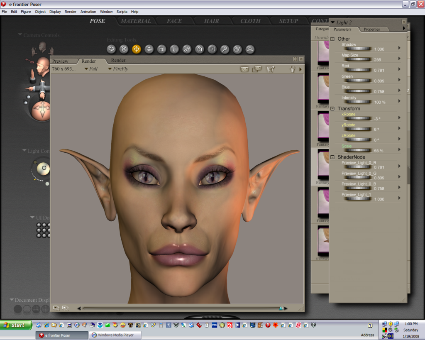Image resolution: width=425 pixels, height=340 pixels.
Task: Select the Magnifier zoom tool
Action: [x=225, y=49]
